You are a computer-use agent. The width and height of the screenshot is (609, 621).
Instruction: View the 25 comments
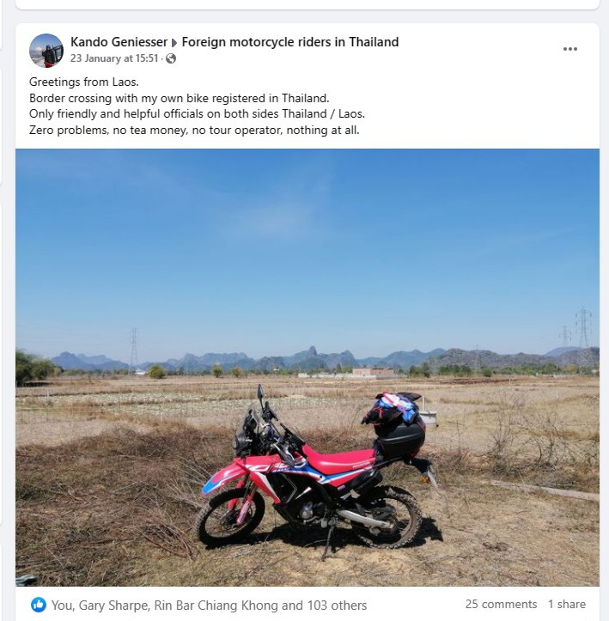pos(501,604)
